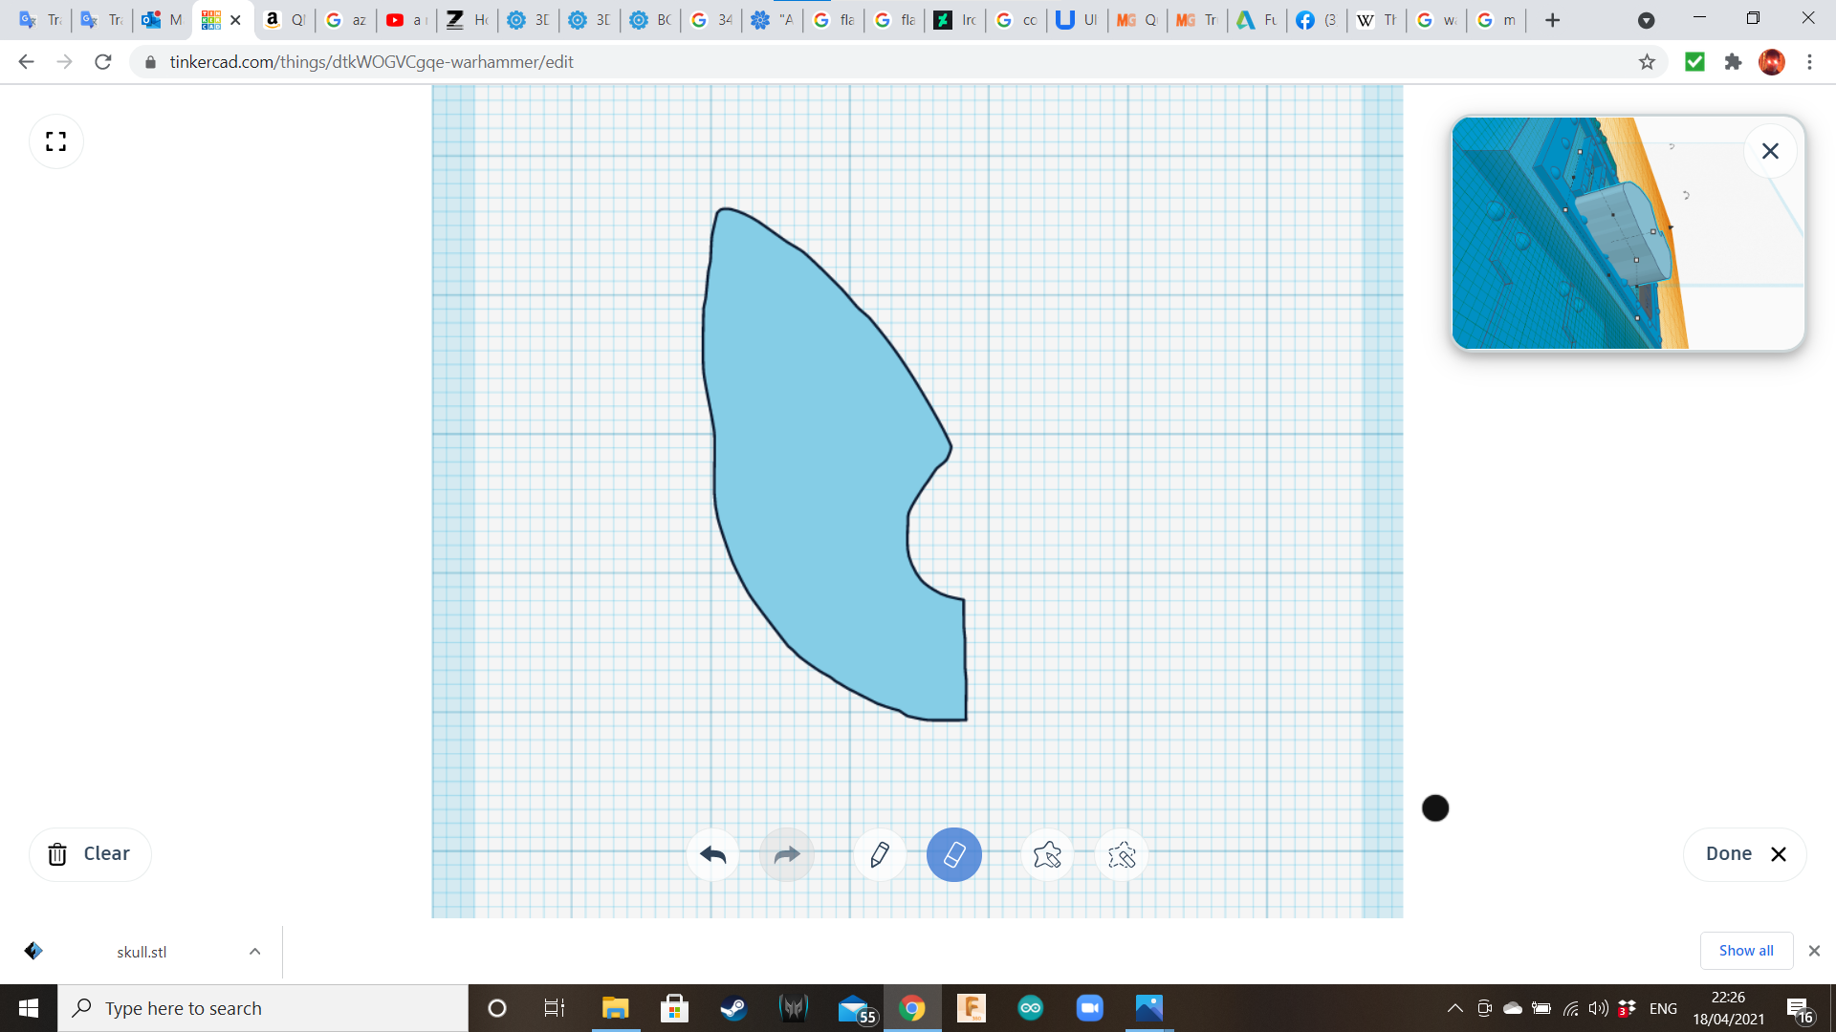Click the redo arrow button
Screen dimensions: 1836x1032
pos(786,855)
